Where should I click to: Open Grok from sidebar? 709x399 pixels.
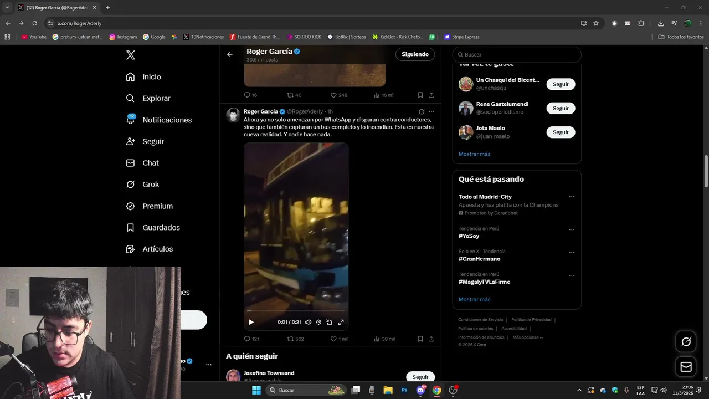tap(143, 185)
